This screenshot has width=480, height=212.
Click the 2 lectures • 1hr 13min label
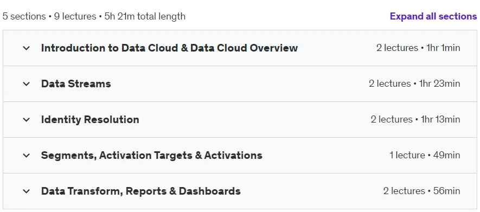(415, 120)
